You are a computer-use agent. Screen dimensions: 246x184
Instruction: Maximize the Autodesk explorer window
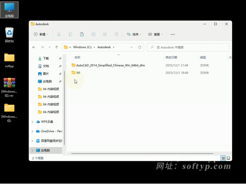[x=216, y=24]
